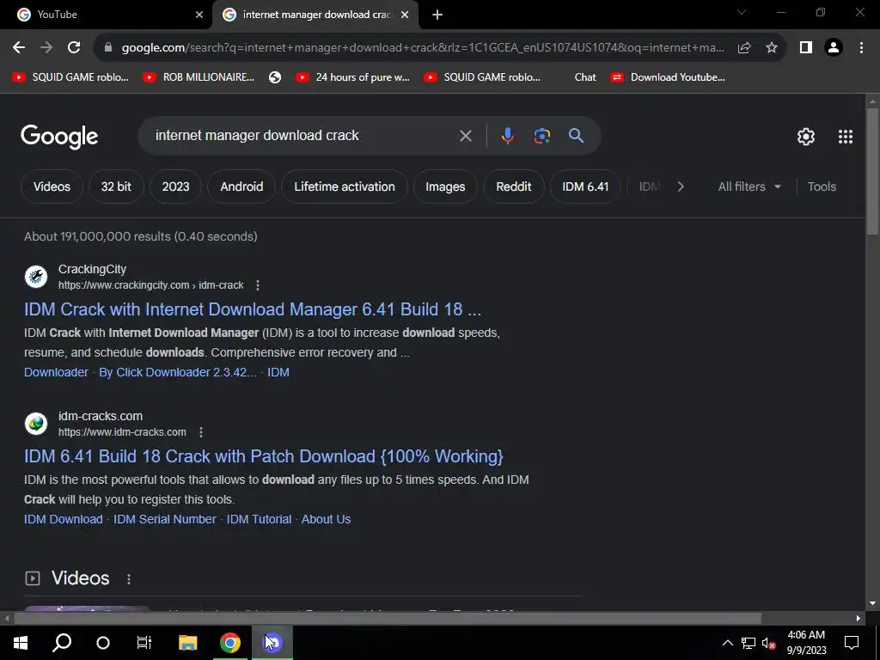Open more options next to Videos heading

tap(129, 578)
